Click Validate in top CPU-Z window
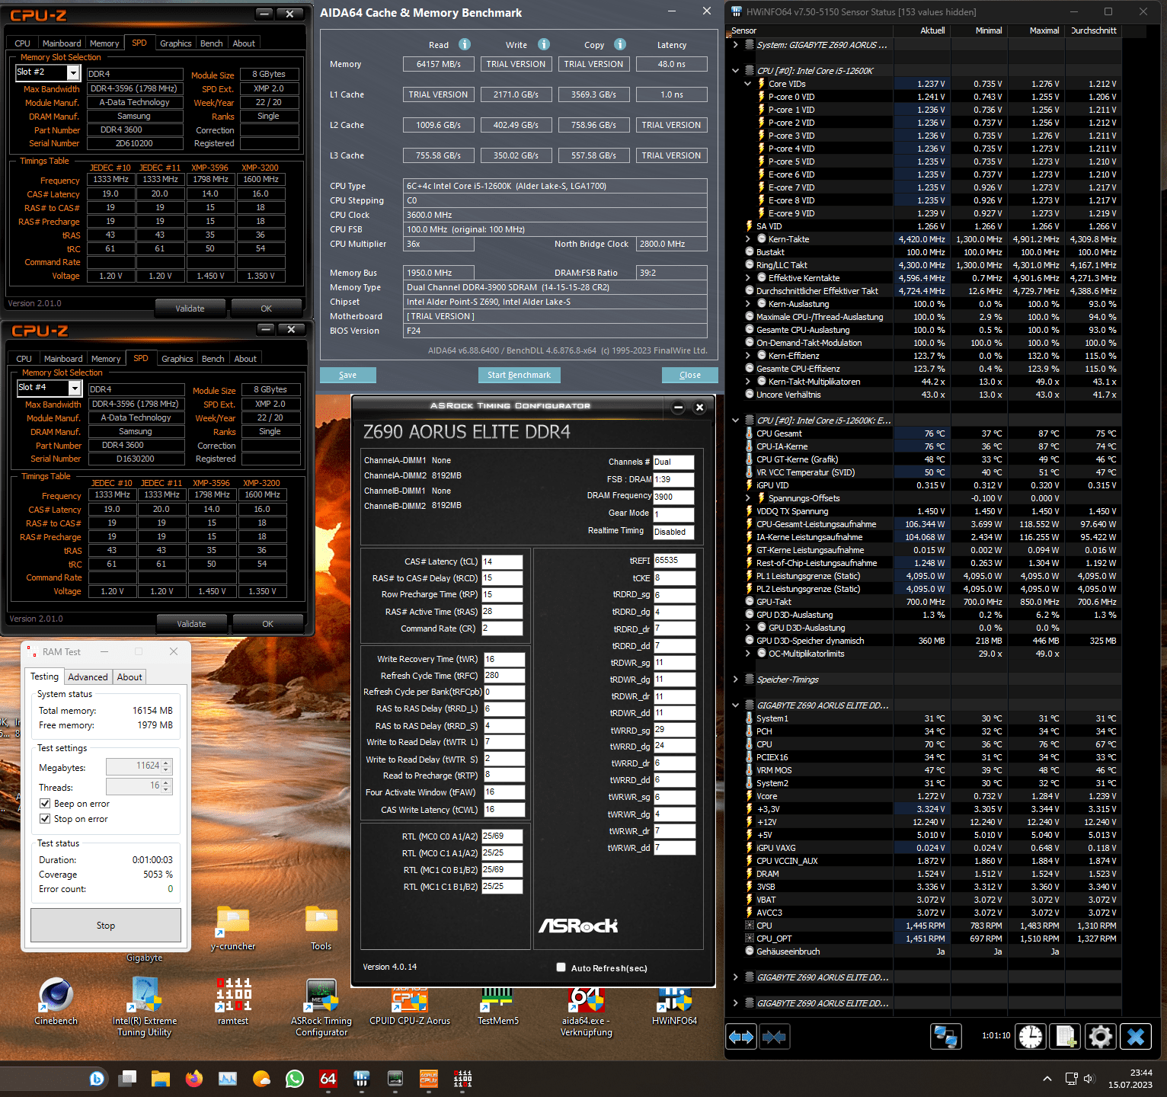The image size is (1167, 1097). point(190,309)
